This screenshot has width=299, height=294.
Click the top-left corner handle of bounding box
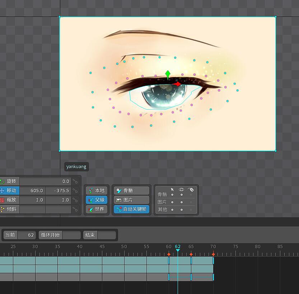60,17
